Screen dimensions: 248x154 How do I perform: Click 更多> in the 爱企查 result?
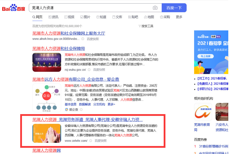111,104
